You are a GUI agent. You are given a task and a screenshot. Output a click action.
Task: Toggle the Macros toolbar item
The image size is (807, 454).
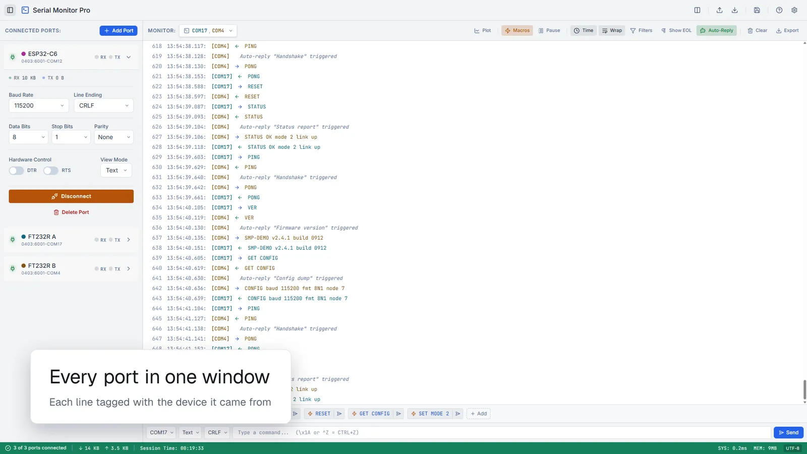tap(517, 31)
